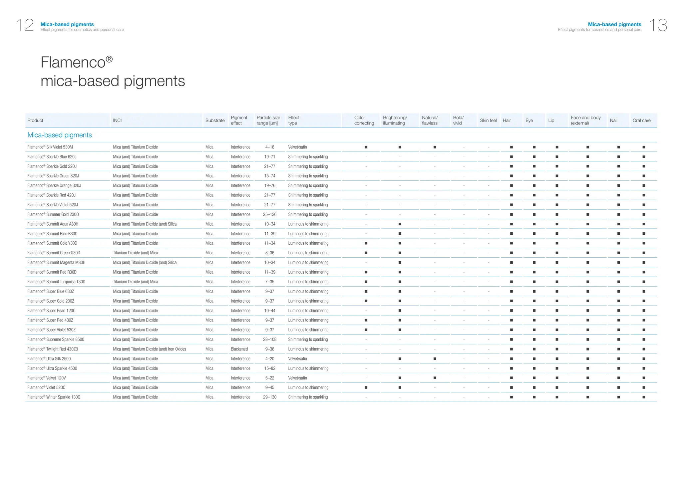The width and height of the screenshot is (682, 482).
Task: Click the Blackened pigment effect cell
Action: (239, 349)
